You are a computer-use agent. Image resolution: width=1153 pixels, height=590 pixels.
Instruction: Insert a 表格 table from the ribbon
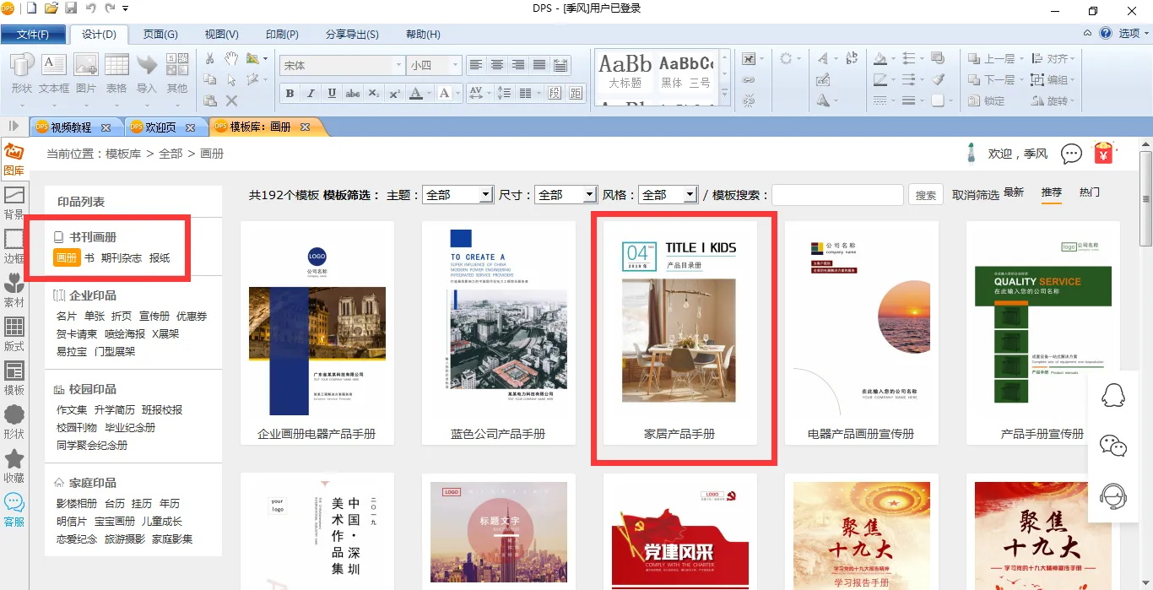(116, 73)
